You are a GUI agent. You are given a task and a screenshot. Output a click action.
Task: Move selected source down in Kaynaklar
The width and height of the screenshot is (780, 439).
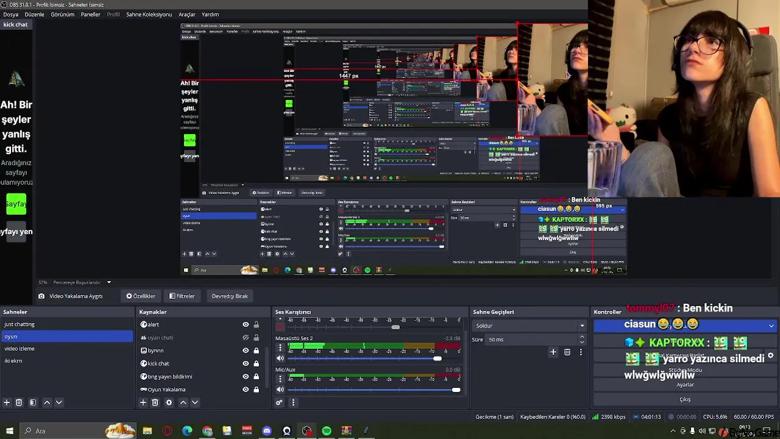tap(195, 402)
